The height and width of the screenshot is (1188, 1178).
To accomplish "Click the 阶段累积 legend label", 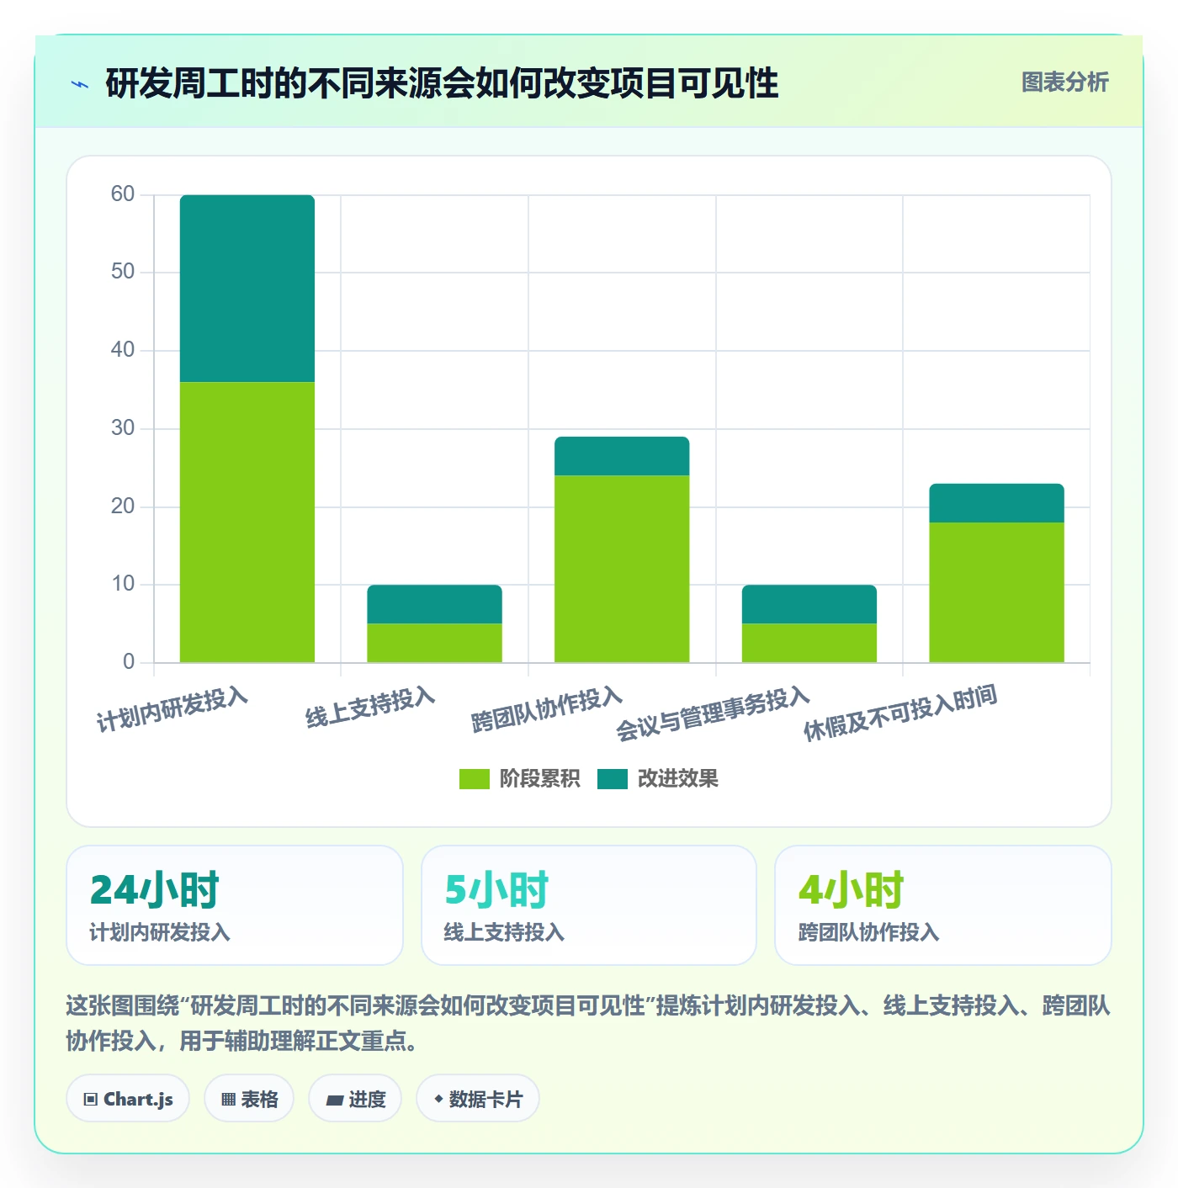I will 539,779.
